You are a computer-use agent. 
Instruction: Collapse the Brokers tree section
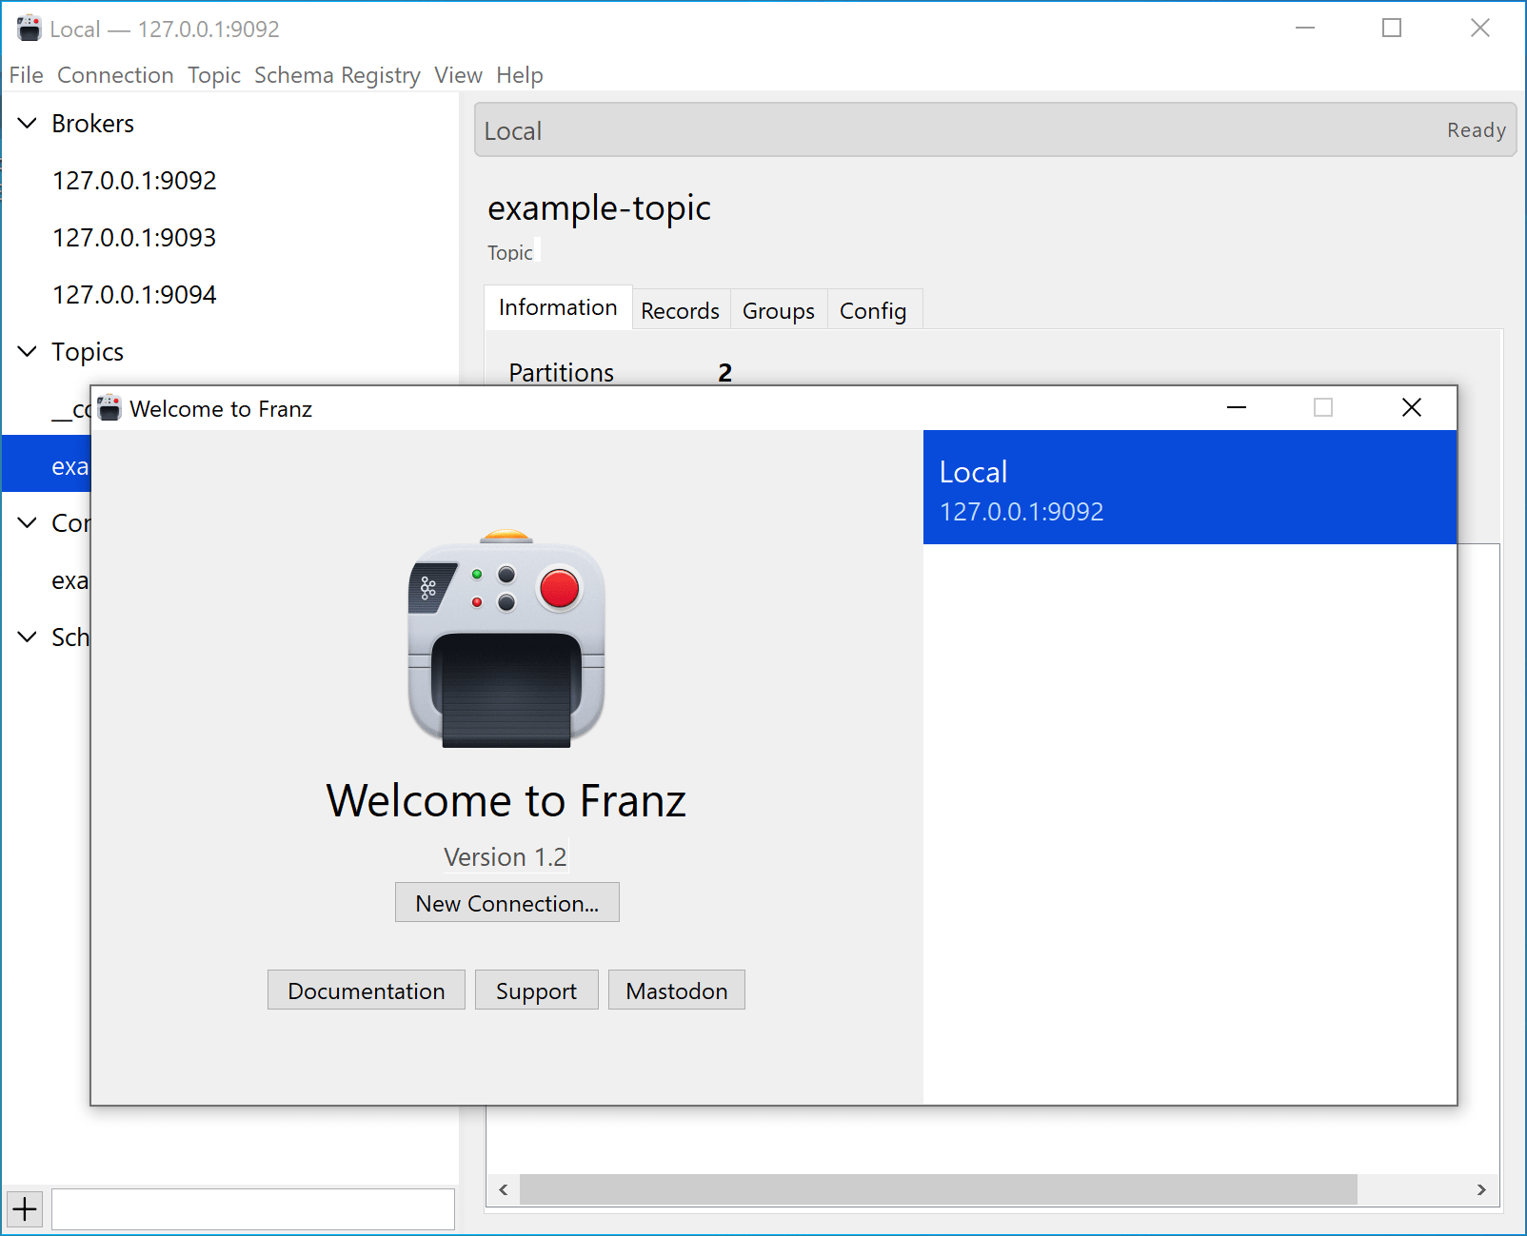point(28,124)
